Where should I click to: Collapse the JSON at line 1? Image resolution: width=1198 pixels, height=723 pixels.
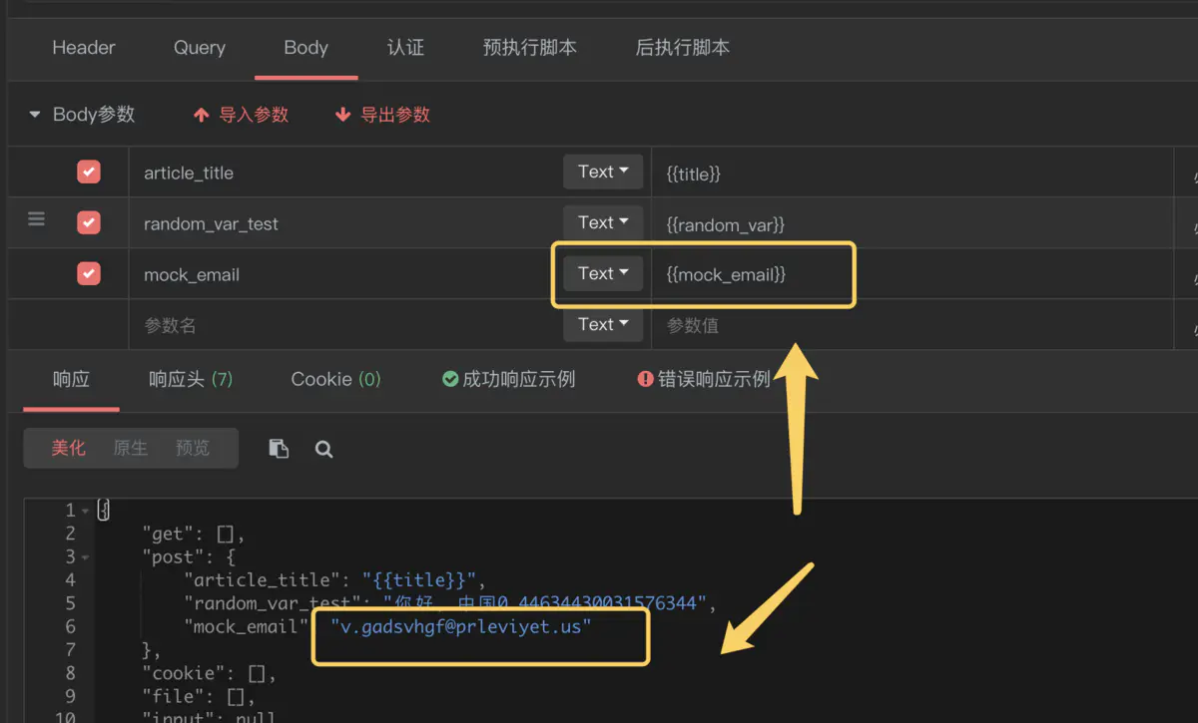click(85, 511)
